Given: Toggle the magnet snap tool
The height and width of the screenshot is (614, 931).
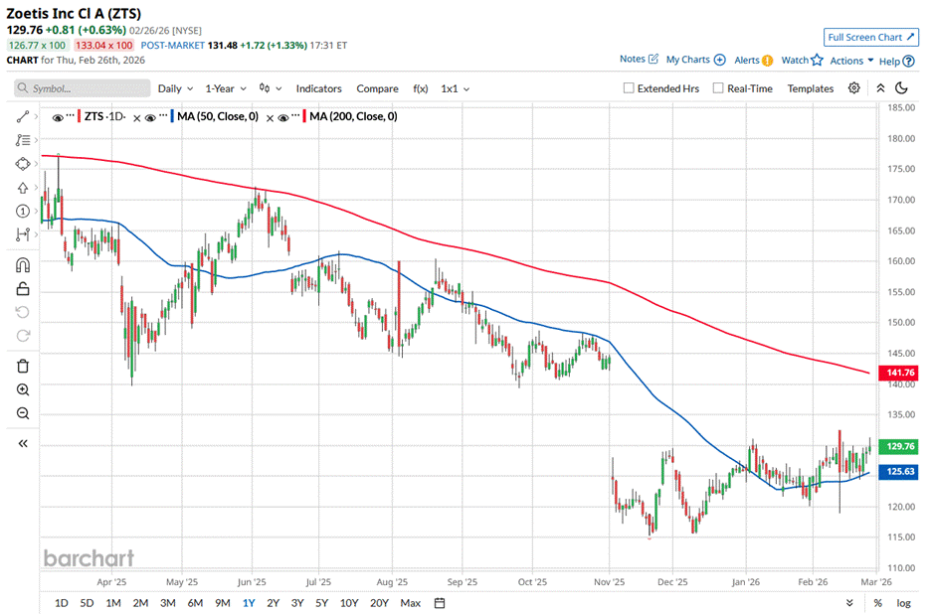Looking at the screenshot, I should pos(23,264).
